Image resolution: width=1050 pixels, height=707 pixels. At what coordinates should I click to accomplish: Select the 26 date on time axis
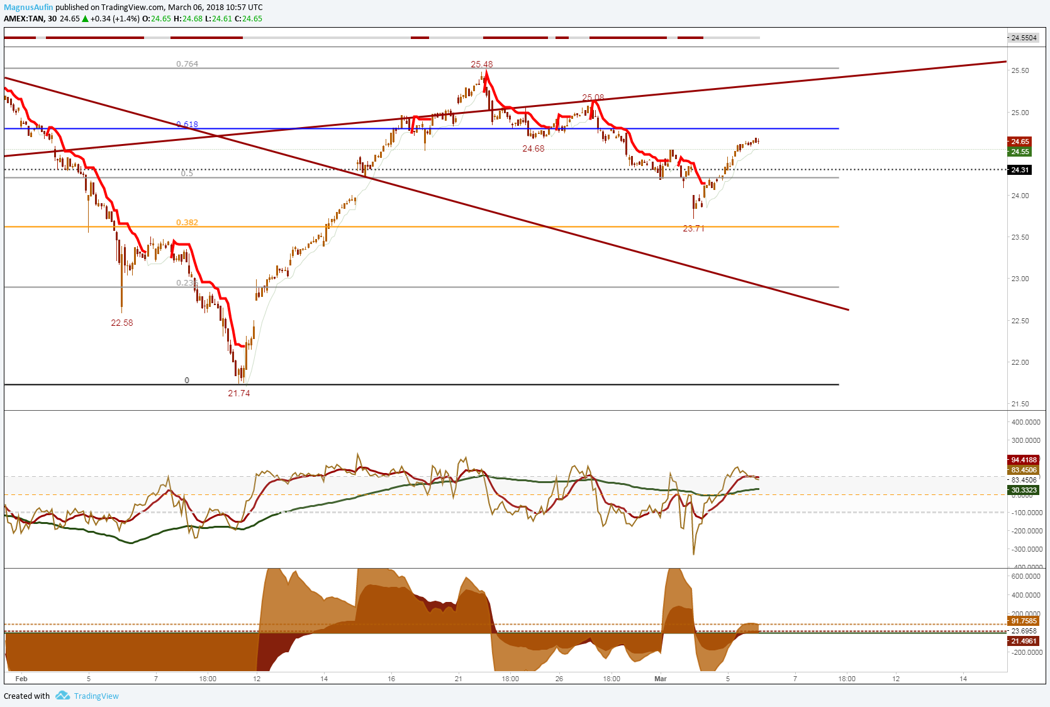coord(559,679)
